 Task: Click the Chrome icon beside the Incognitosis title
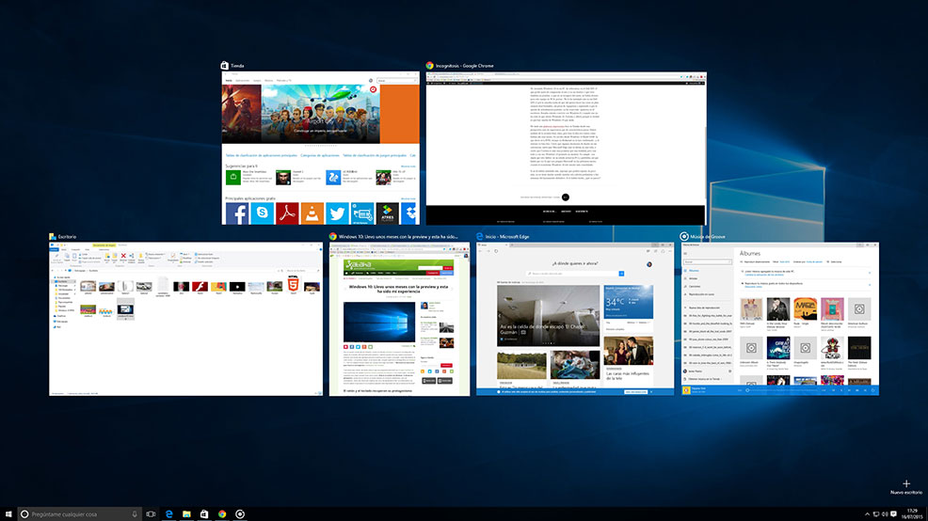coord(430,66)
